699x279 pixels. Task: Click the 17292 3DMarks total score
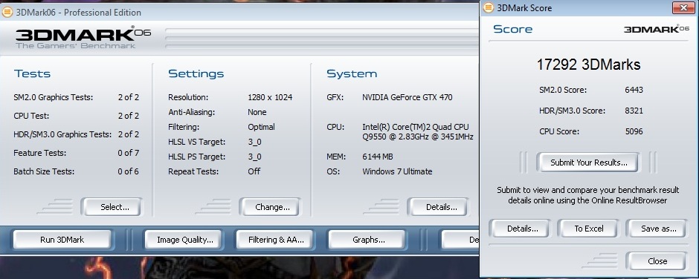588,65
